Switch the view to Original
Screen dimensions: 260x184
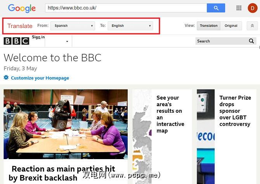(231, 26)
